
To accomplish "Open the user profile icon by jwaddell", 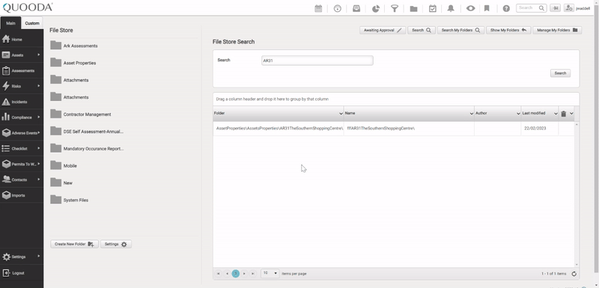I will click(569, 8).
